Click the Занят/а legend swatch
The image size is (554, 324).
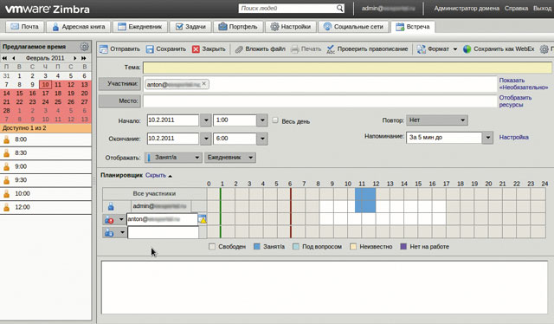(x=257, y=247)
